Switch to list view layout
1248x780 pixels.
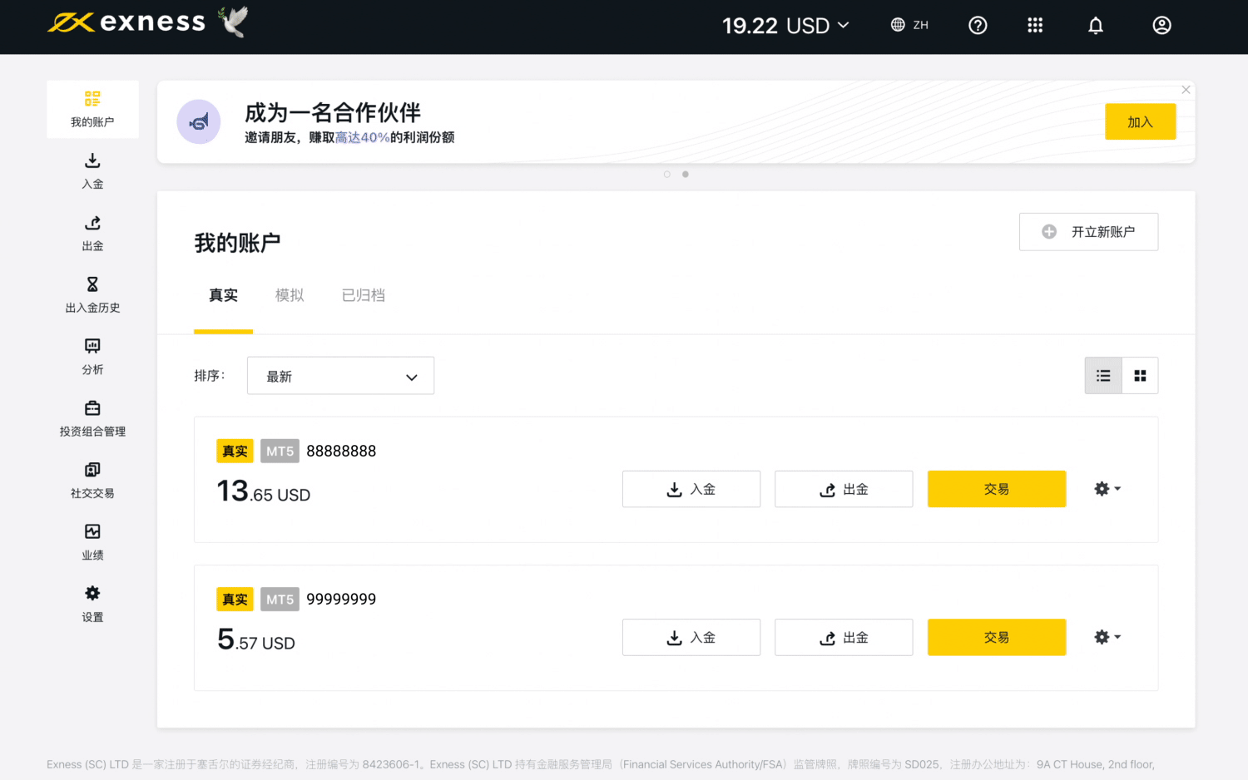1103,376
